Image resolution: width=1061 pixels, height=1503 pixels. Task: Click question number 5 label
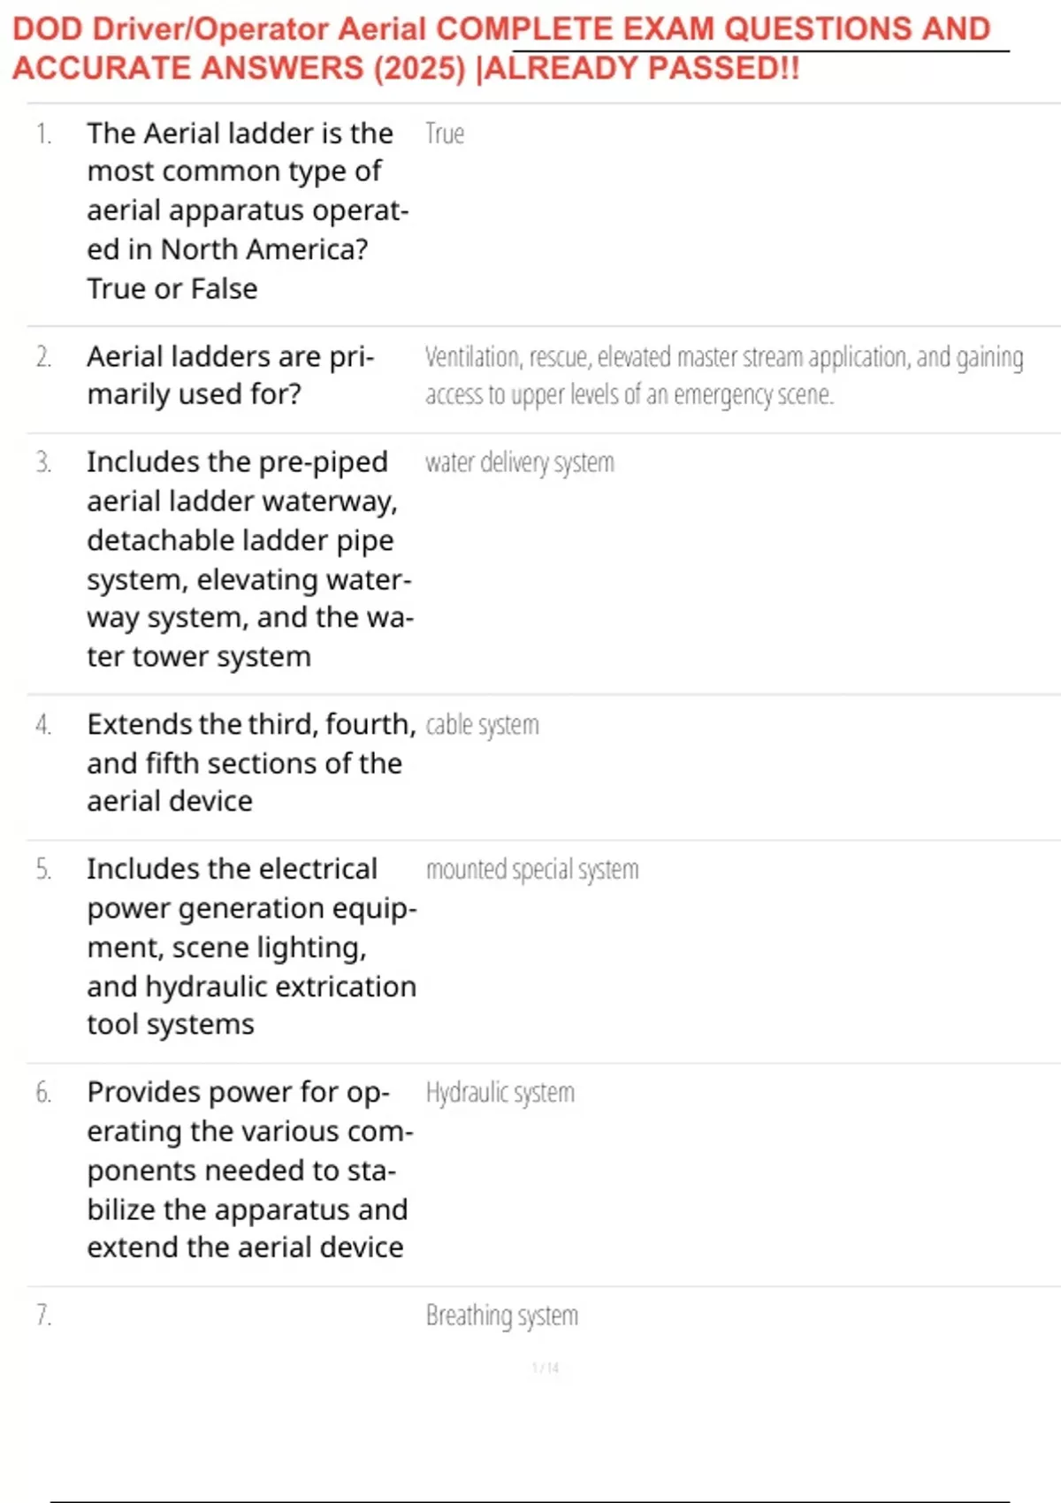tap(43, 870)
